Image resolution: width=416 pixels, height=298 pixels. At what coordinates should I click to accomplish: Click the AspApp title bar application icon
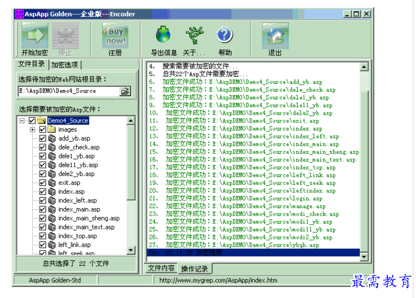tap(19, 14)
